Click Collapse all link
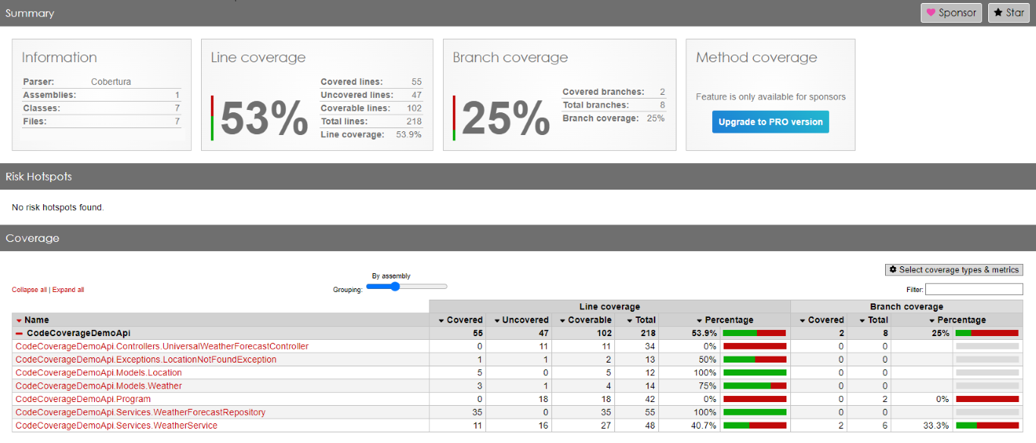The height and width of the screenshot is (443, 1036). pos(29,290)
